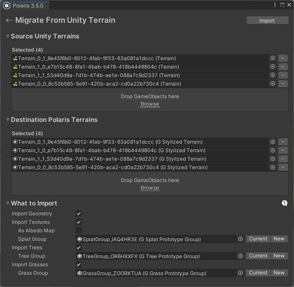Click Polaris icon of destination Terrain_0_0_8c53b585

(x=15, y=167)
